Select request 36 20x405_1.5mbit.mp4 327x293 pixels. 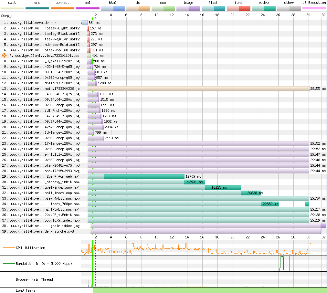[41, 215]
